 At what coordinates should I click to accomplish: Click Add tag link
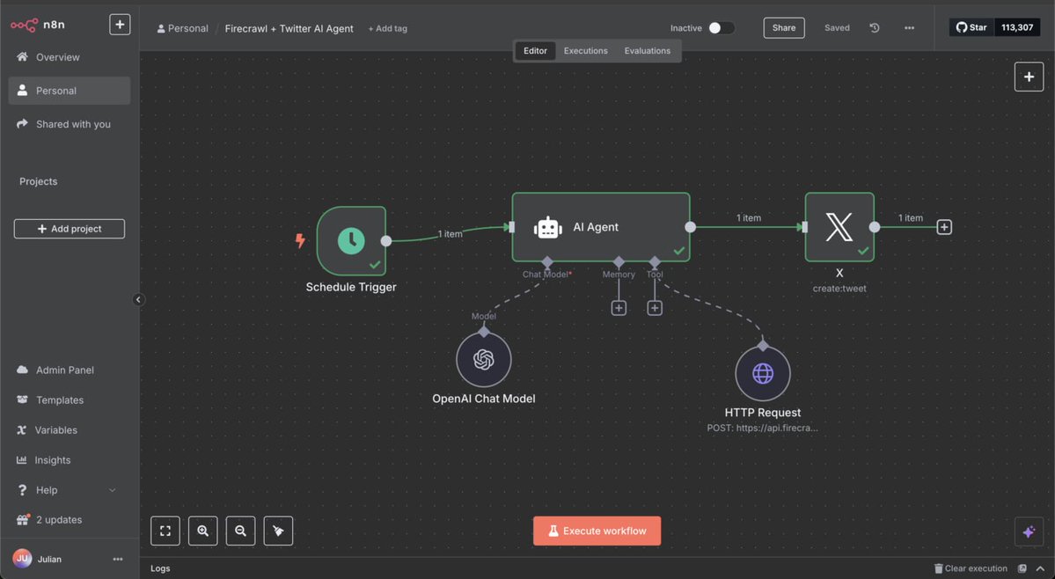click(x=387, y=28)
